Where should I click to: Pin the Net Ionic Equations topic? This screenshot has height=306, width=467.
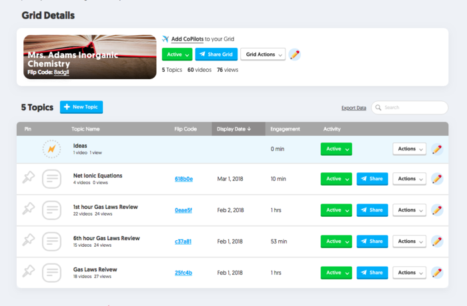tap(28, 178)
